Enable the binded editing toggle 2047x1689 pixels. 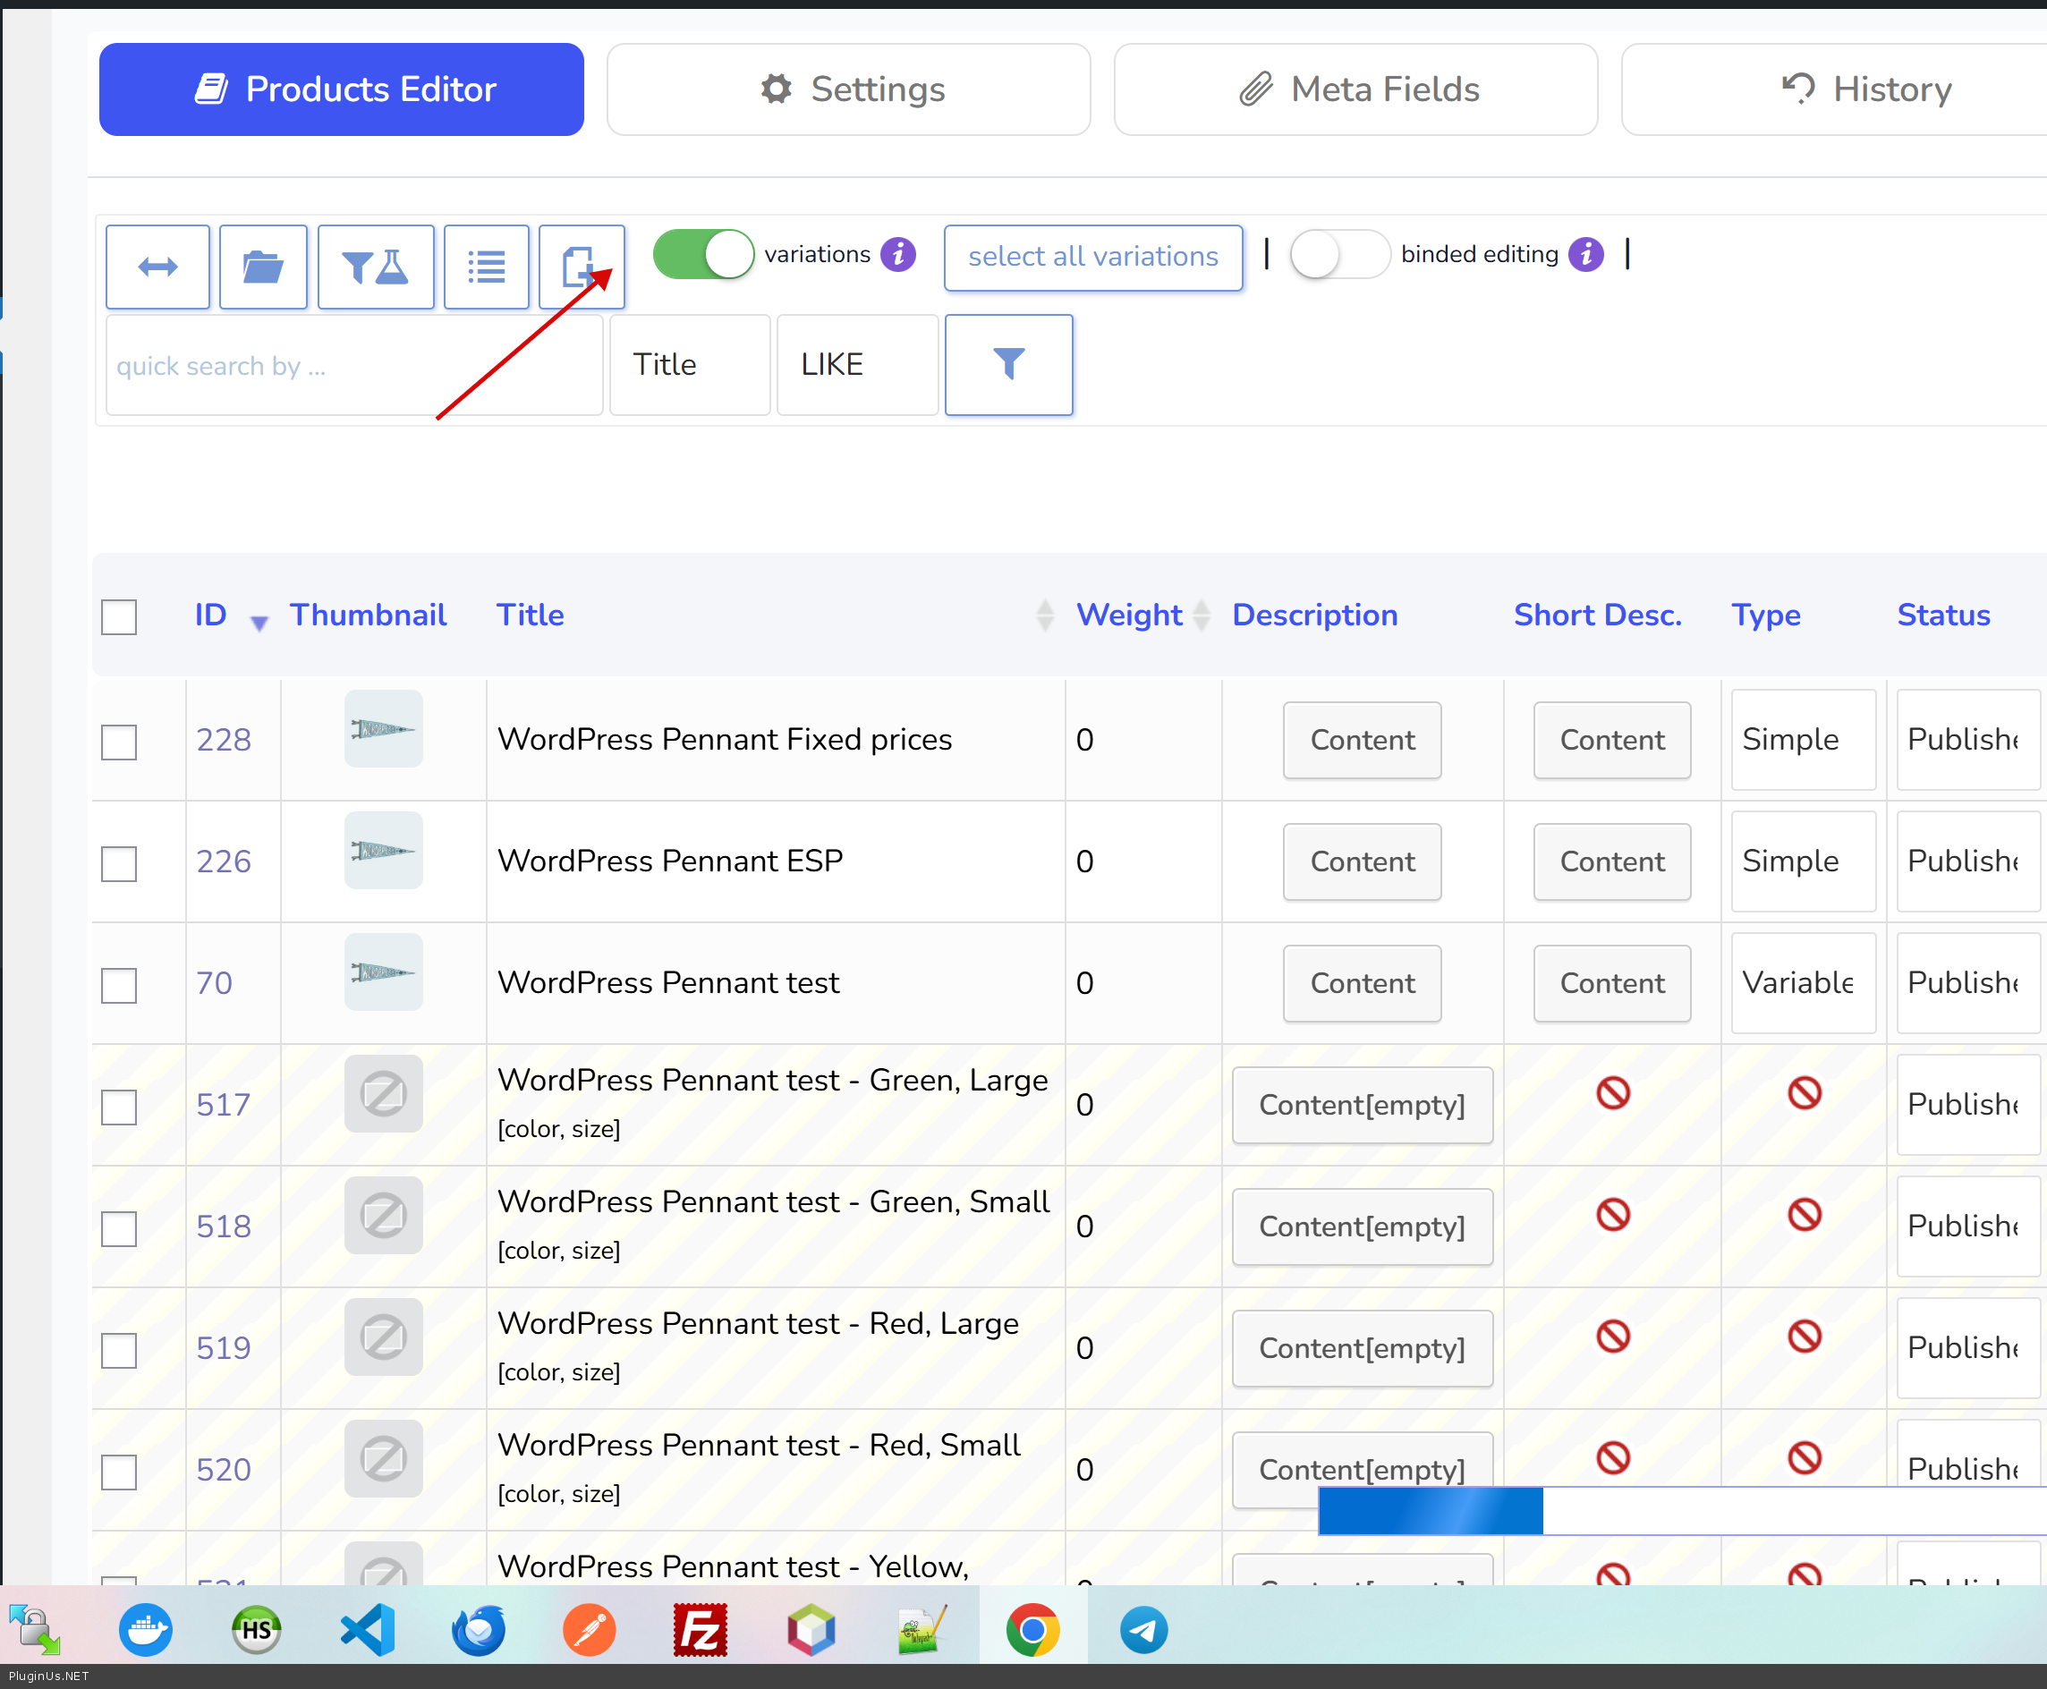click(x=1338, y=255)
